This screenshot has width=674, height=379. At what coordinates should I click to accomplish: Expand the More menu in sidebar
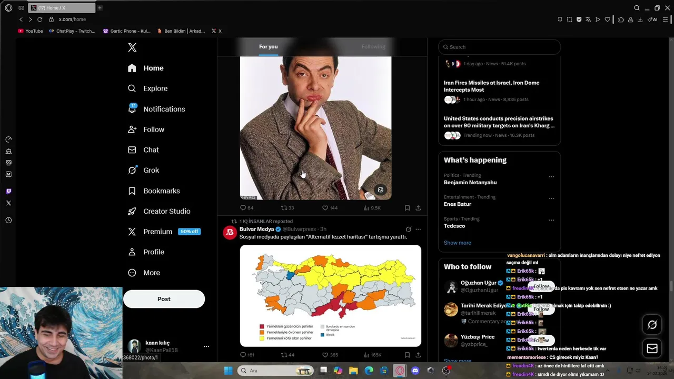tap(144, 273)
